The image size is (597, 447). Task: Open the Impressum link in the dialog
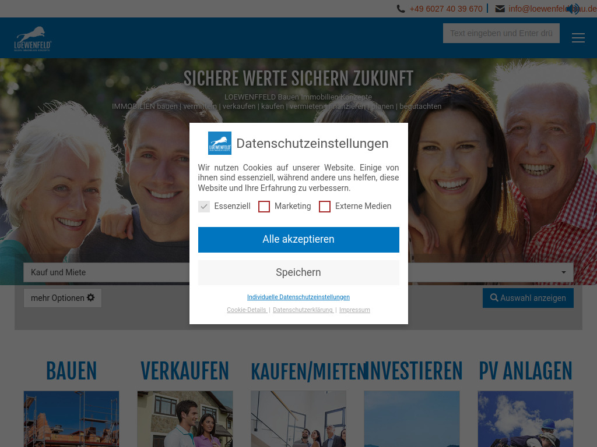pyautogui.click(x=354, y=310)
